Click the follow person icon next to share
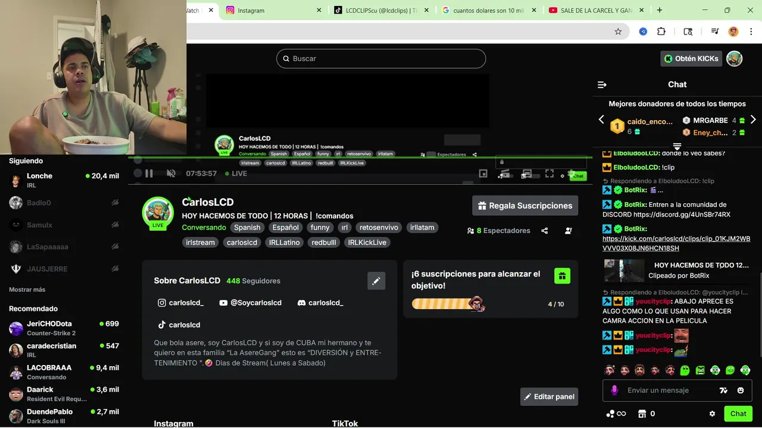This screenshot has height=428, width=762. point(569,231)
